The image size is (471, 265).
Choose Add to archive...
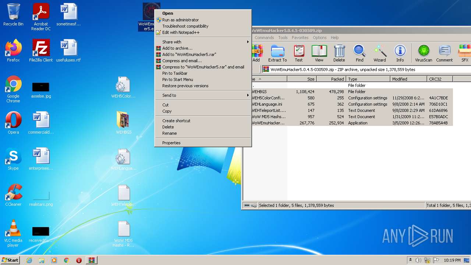203,48
